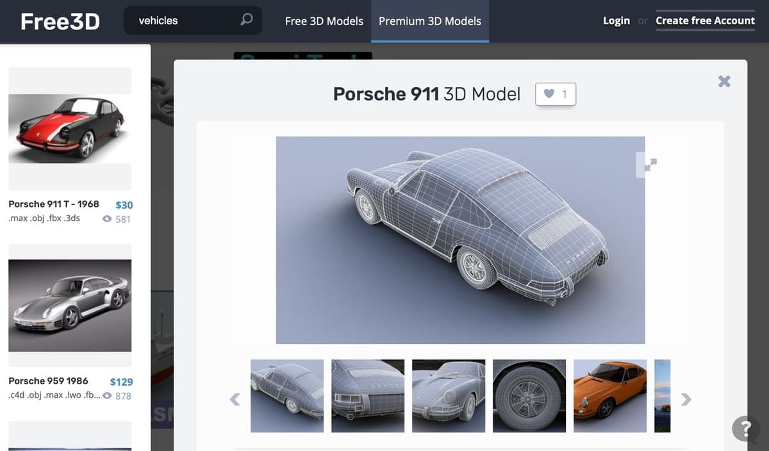Open the Porsche 959 1986 thumbnail

70,306
